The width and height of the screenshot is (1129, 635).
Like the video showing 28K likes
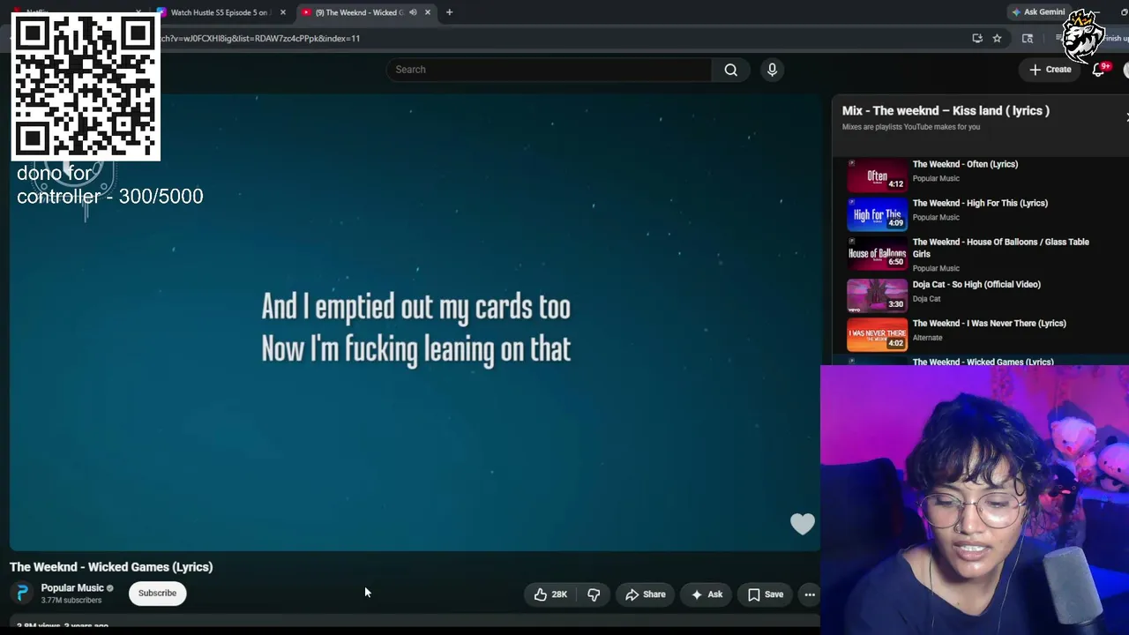(x=550, y=594)
